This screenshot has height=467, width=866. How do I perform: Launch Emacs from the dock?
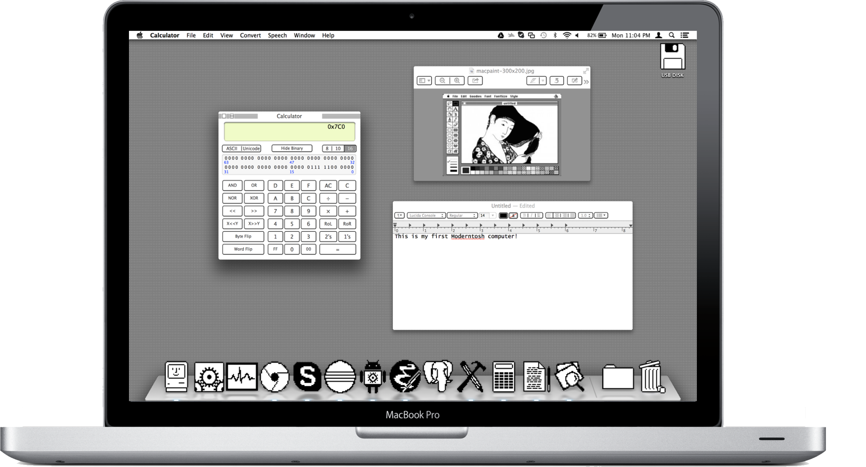click(x=405, y=377)
